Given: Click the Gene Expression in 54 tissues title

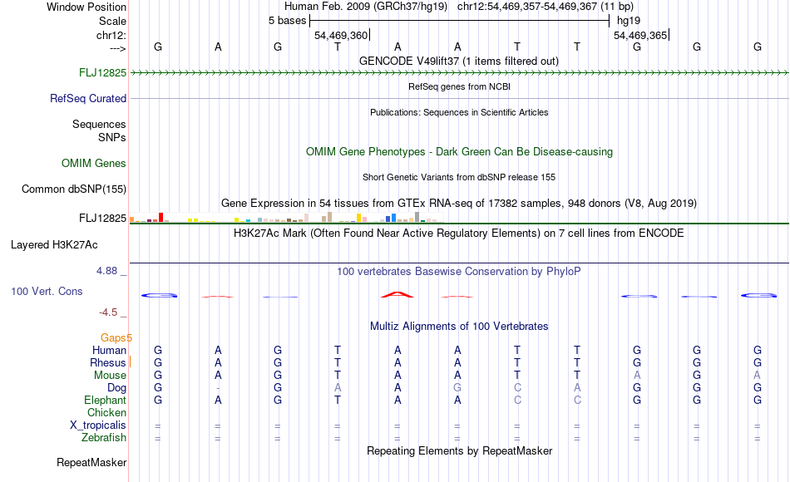Looking at the screenshot, I should 459,203.
